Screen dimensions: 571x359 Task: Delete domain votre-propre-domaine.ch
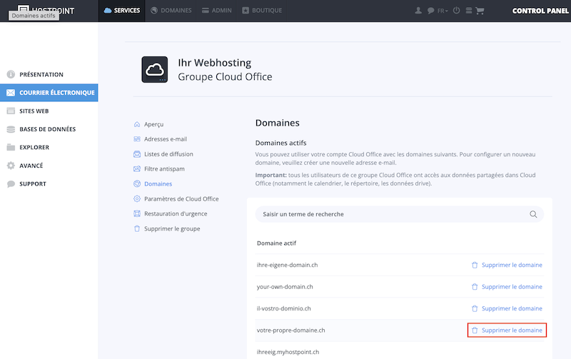507,330
